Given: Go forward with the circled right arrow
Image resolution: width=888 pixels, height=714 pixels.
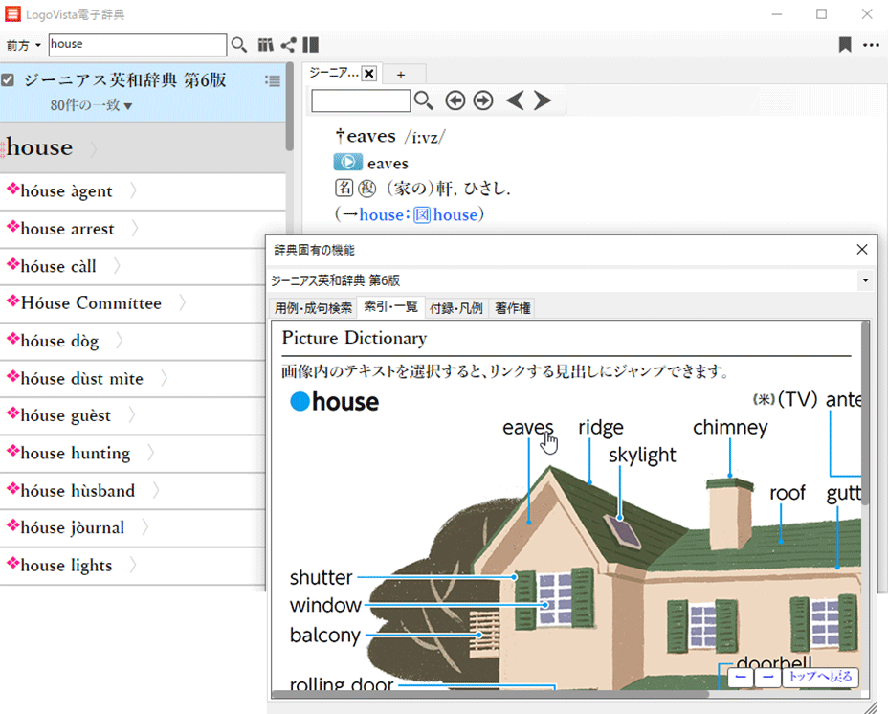Looking at the screenshot, I should tap(483, 100).
